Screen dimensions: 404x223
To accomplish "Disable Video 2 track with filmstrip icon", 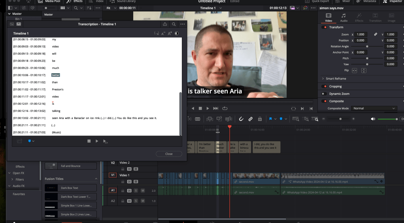I will [x=136, y=169].
